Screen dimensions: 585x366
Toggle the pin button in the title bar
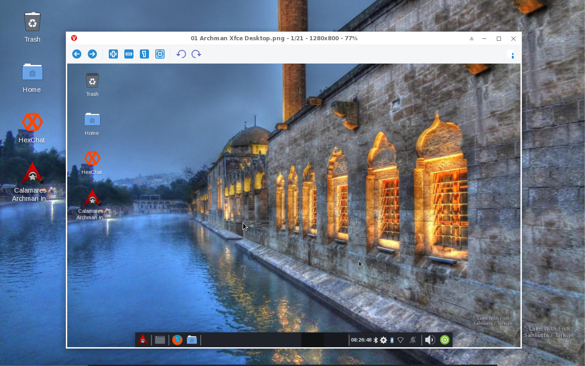[x=471, y=38]
